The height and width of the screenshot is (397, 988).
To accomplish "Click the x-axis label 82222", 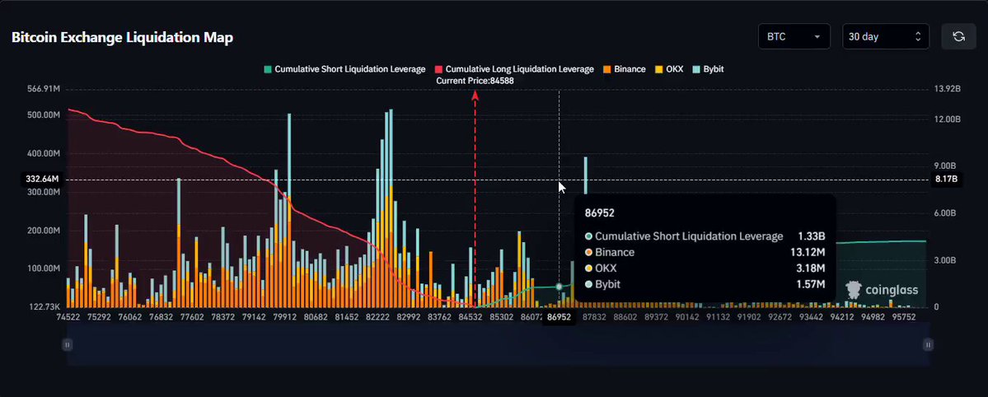I will (x=377, y=317).
